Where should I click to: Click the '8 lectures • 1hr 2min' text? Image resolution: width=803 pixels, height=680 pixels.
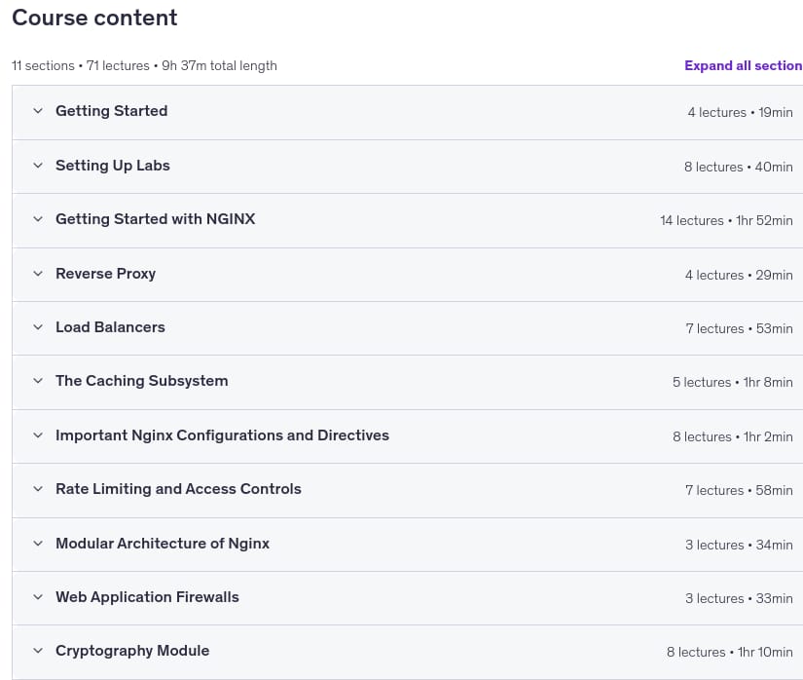point(732,436)
